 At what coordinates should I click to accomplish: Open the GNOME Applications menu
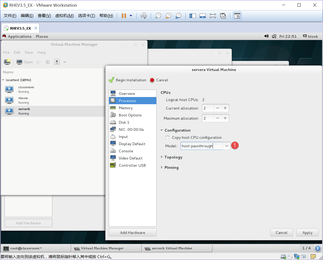tap(20, 36)
